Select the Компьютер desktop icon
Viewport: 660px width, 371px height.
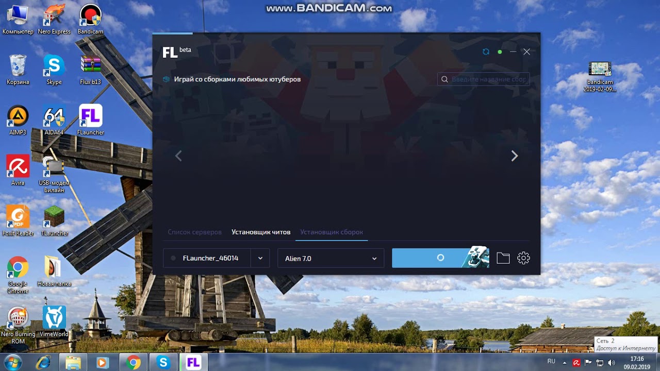tap(18, 21)
